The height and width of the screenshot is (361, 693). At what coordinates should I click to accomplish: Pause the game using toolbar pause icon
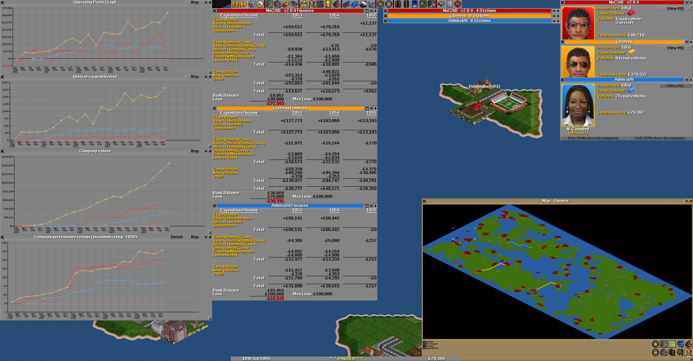click(x=235, y=4)
